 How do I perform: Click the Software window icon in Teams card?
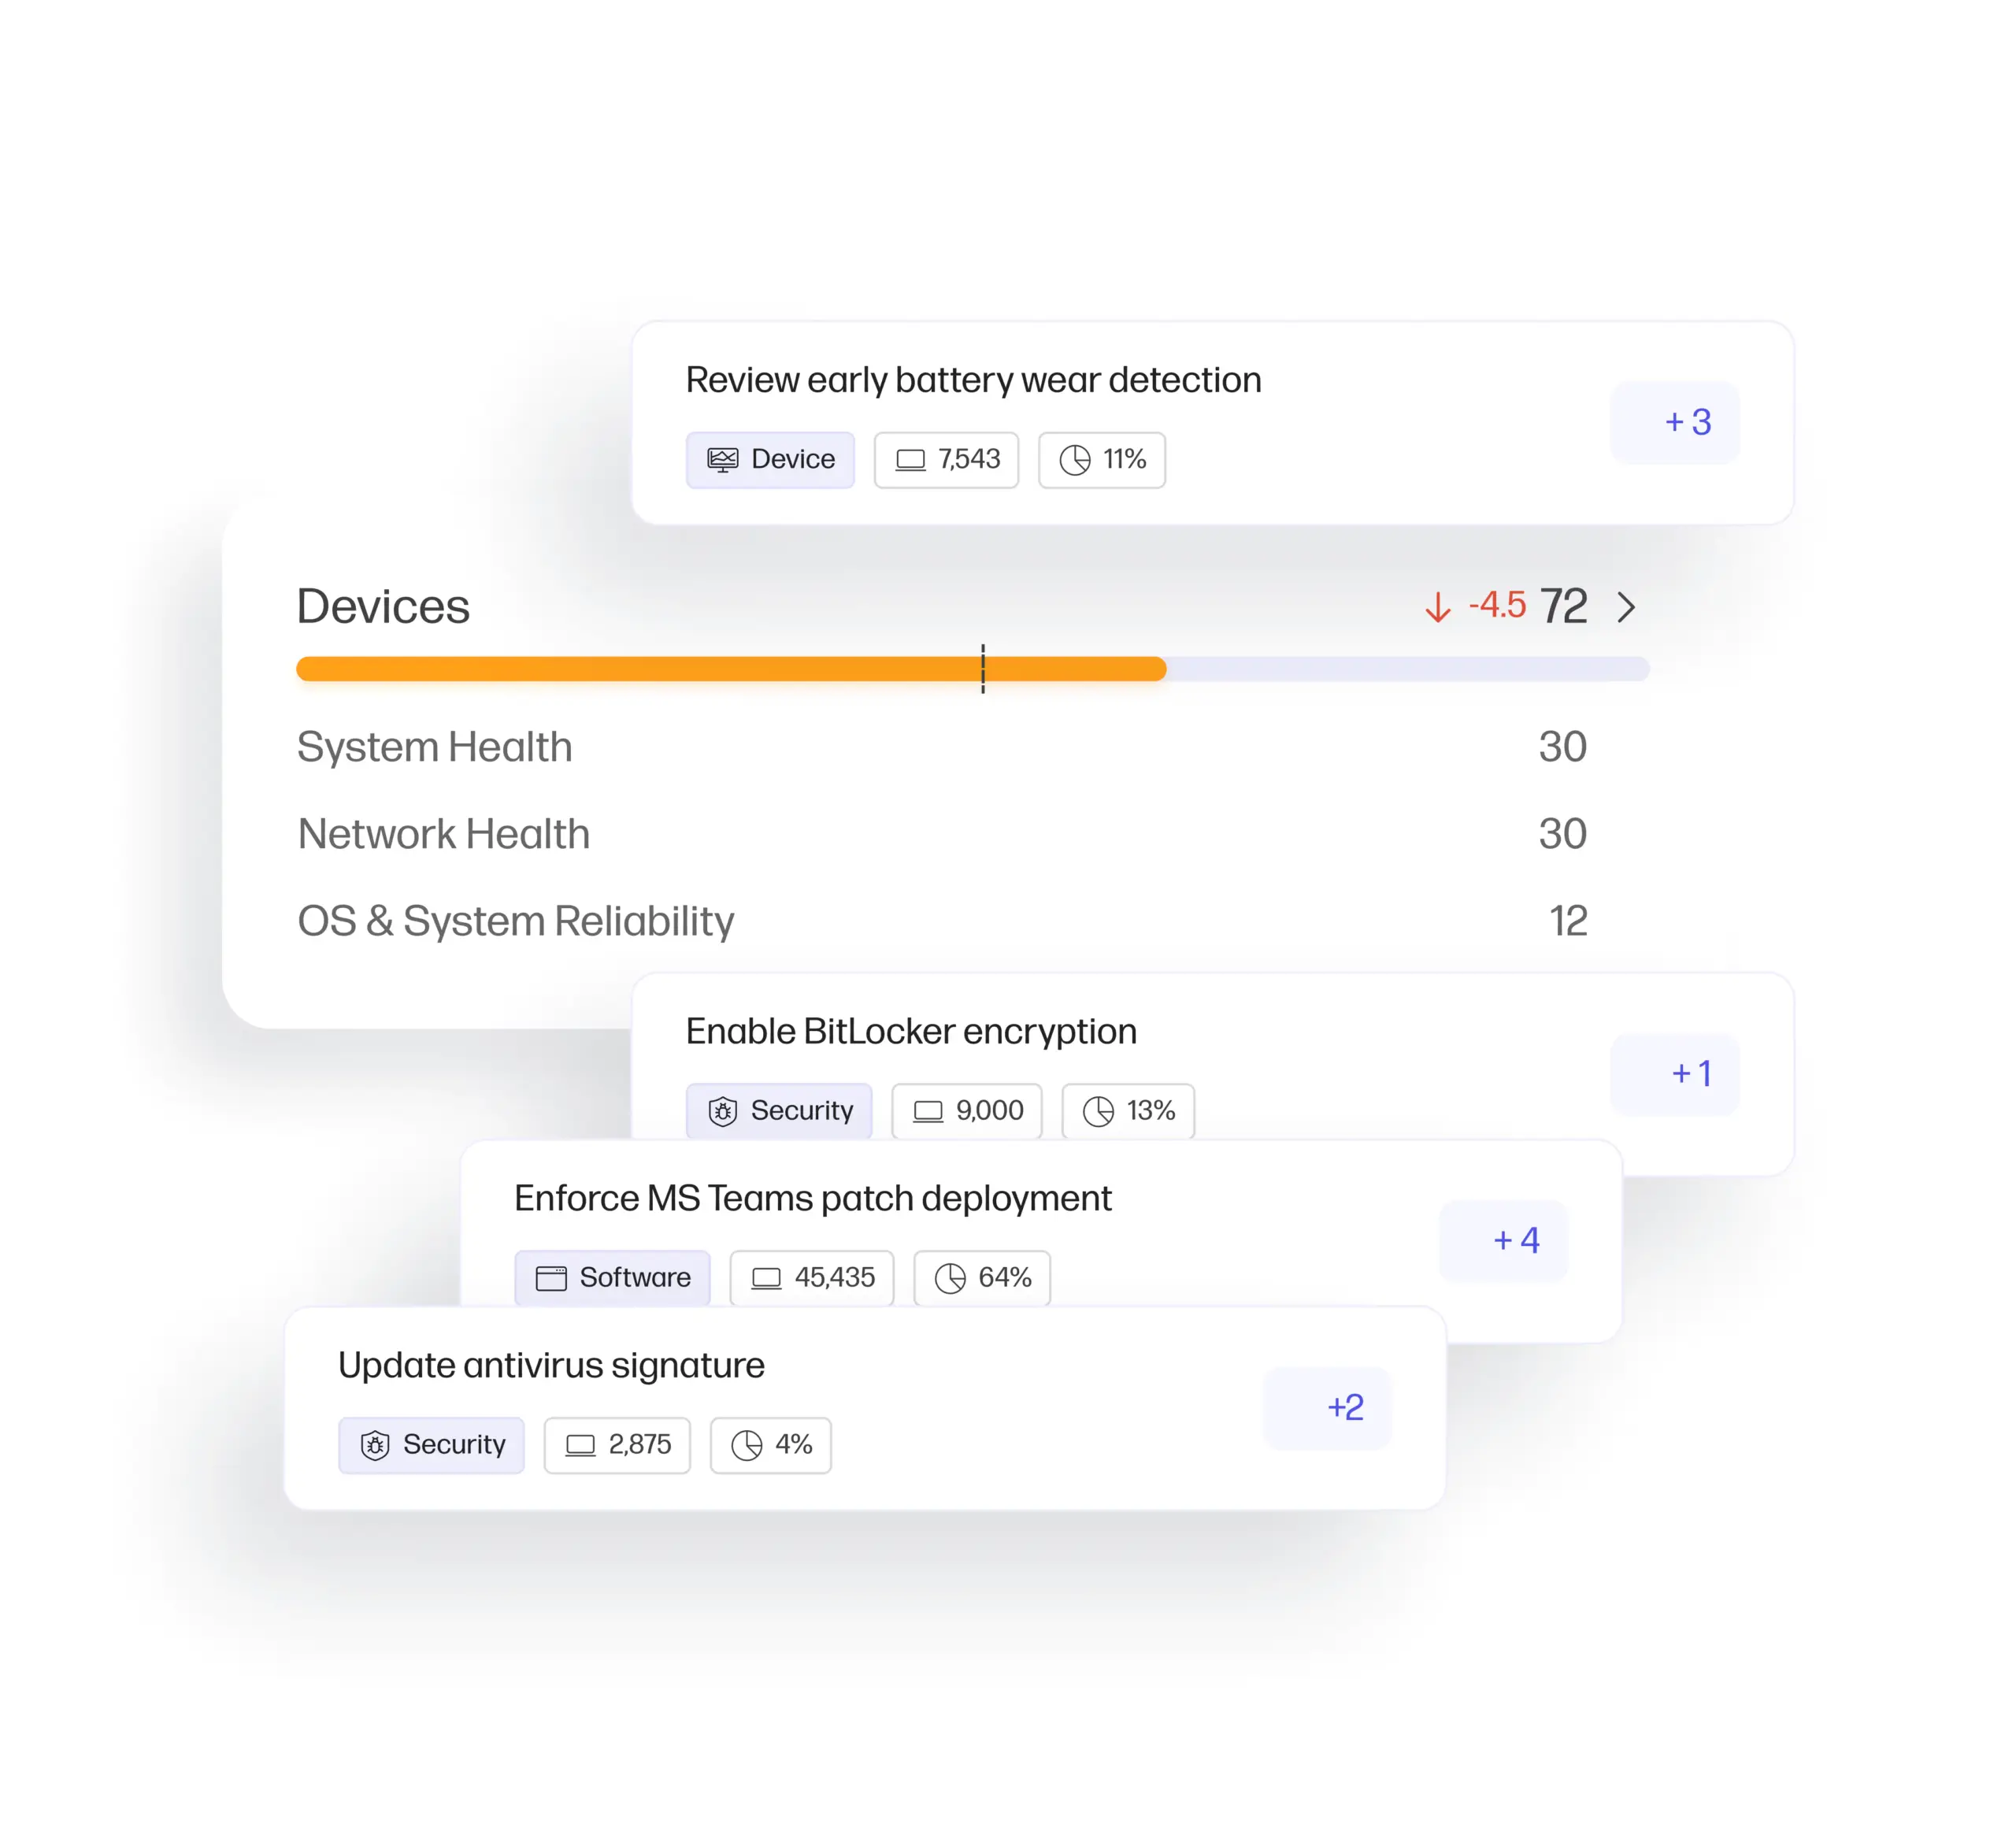click(551, 1278)
